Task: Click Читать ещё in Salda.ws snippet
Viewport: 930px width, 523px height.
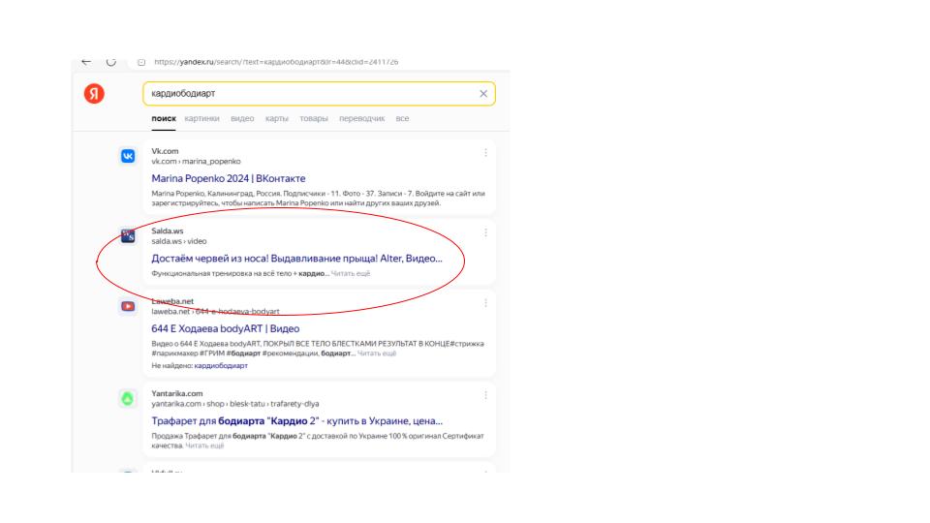Action: tap(351, 273)
